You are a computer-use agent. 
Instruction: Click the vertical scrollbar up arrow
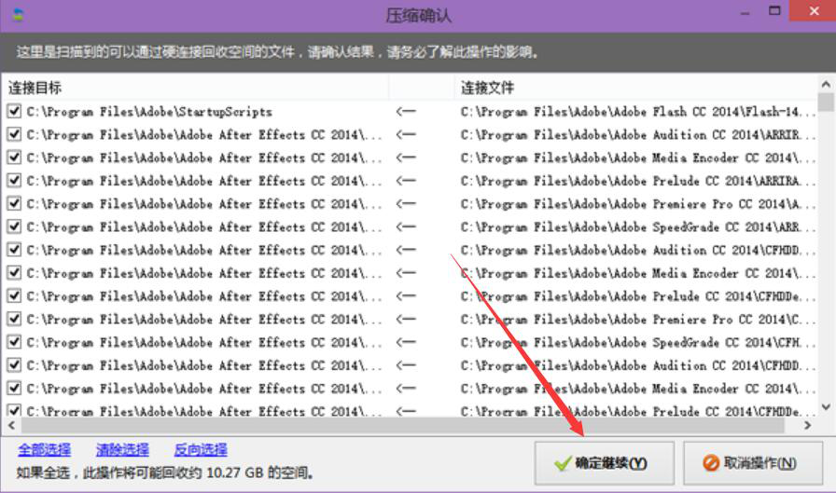click(x=826, y=84)
